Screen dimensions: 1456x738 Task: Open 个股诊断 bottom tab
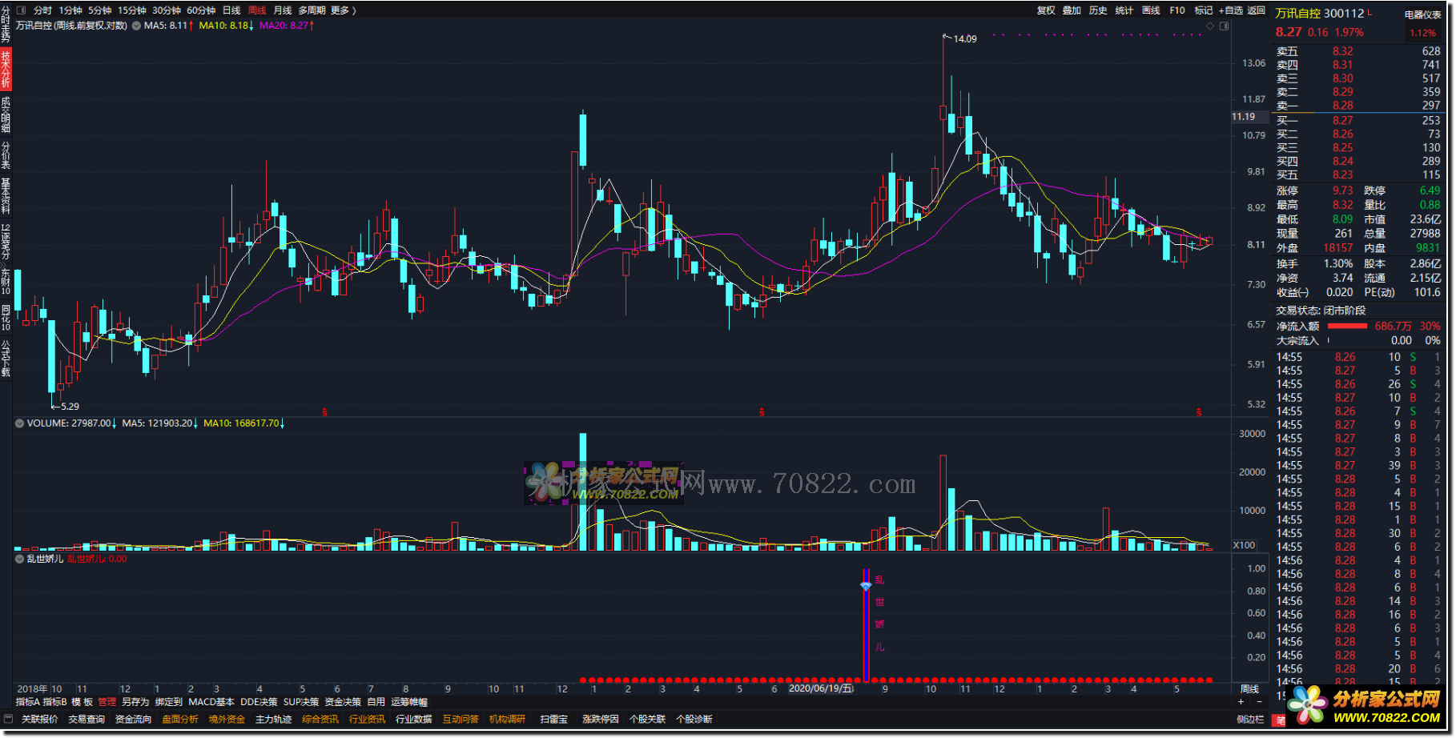click(x=694, y=720)
